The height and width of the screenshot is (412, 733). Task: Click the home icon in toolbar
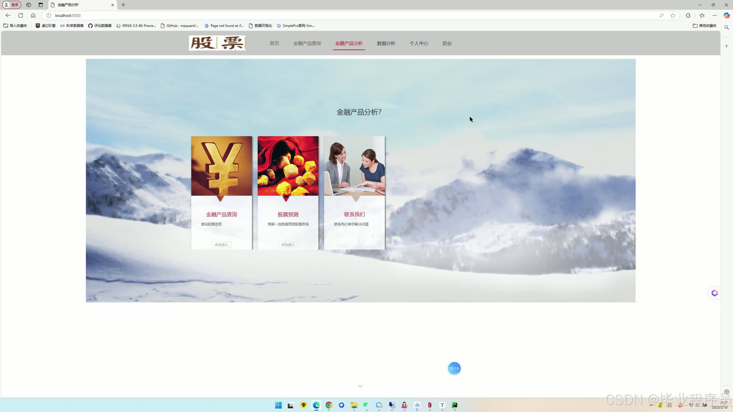click(x=33, y=15)
